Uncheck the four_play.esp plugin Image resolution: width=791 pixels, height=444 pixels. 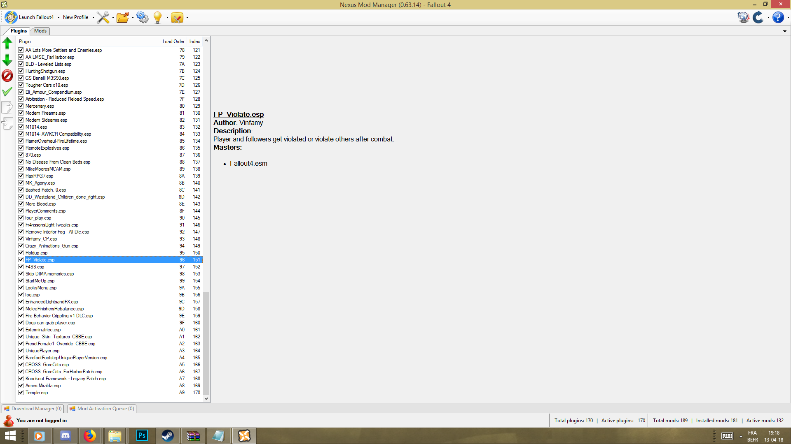[21, 218]
